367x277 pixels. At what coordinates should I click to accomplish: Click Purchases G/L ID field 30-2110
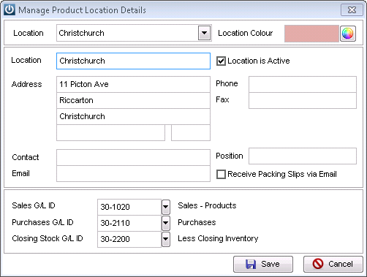click(x=129, y=223)
